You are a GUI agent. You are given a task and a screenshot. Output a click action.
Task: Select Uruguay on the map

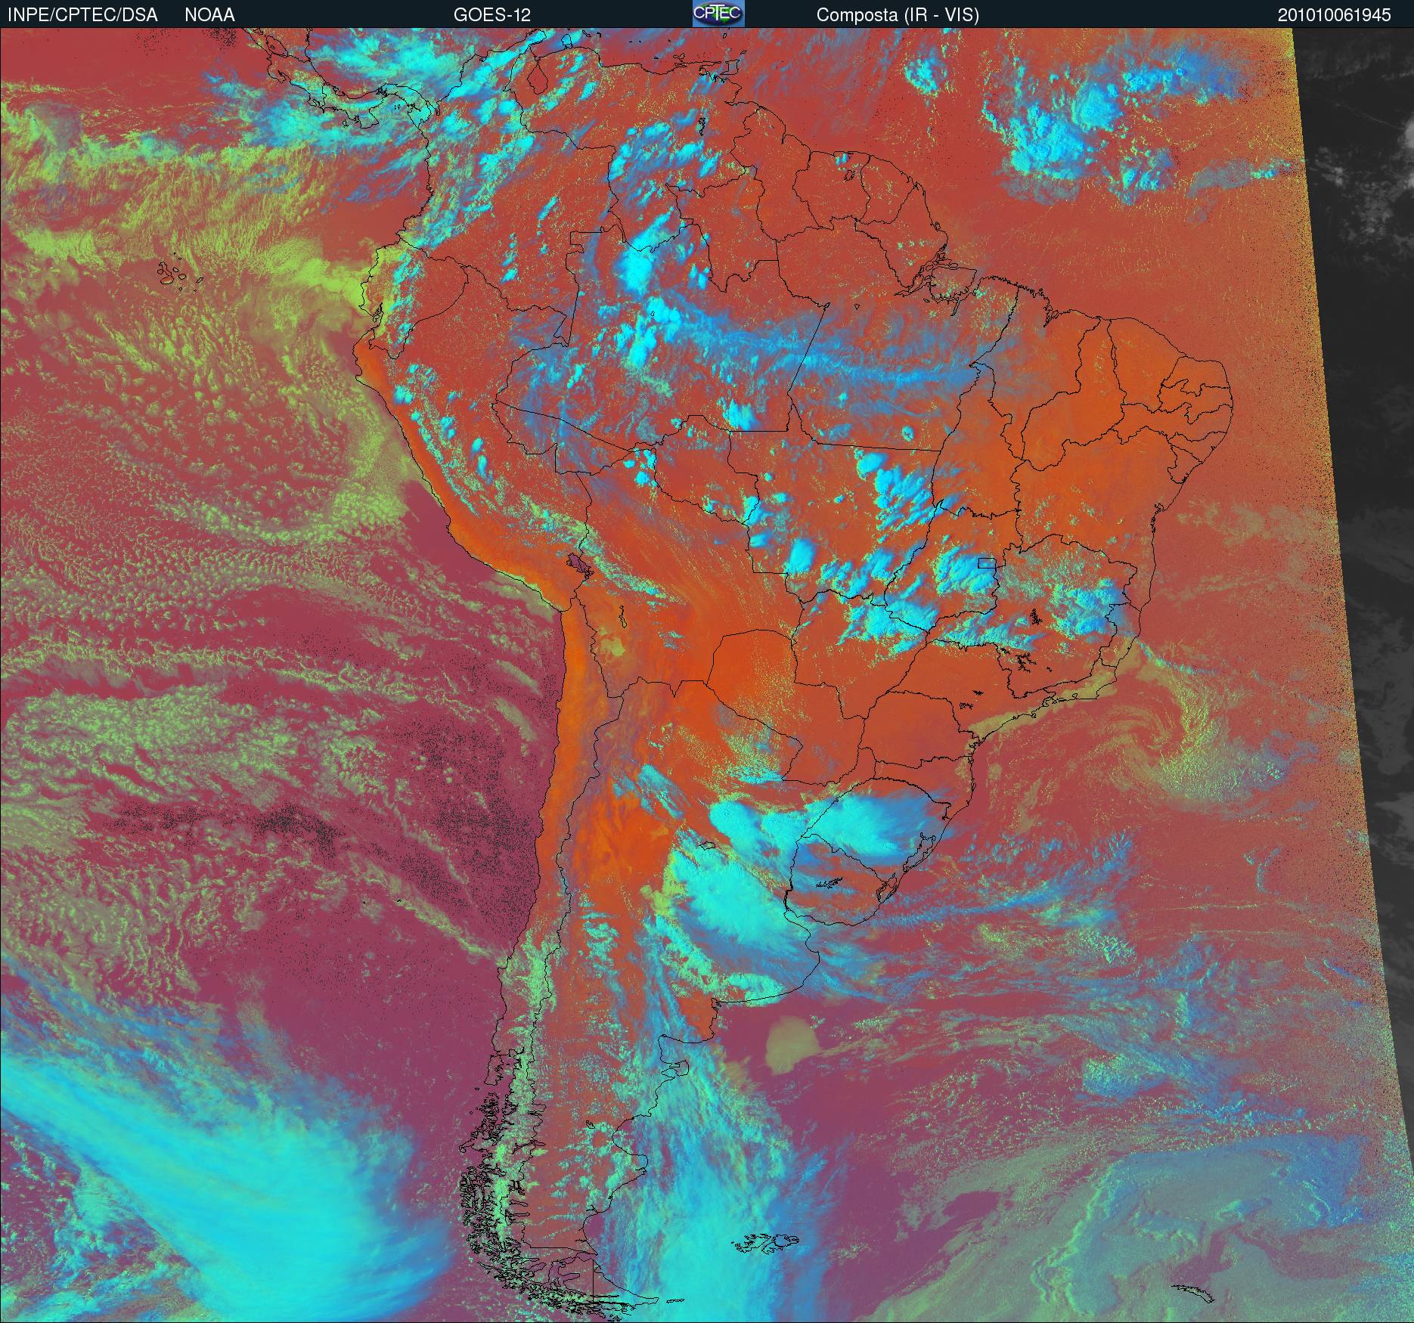[x=839, y=881]
